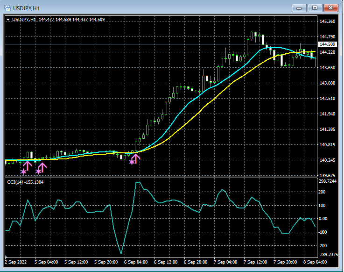344x272 pixels.
Task: Click the 6 Sep 20:00 time label
Action: coord(196,262)
